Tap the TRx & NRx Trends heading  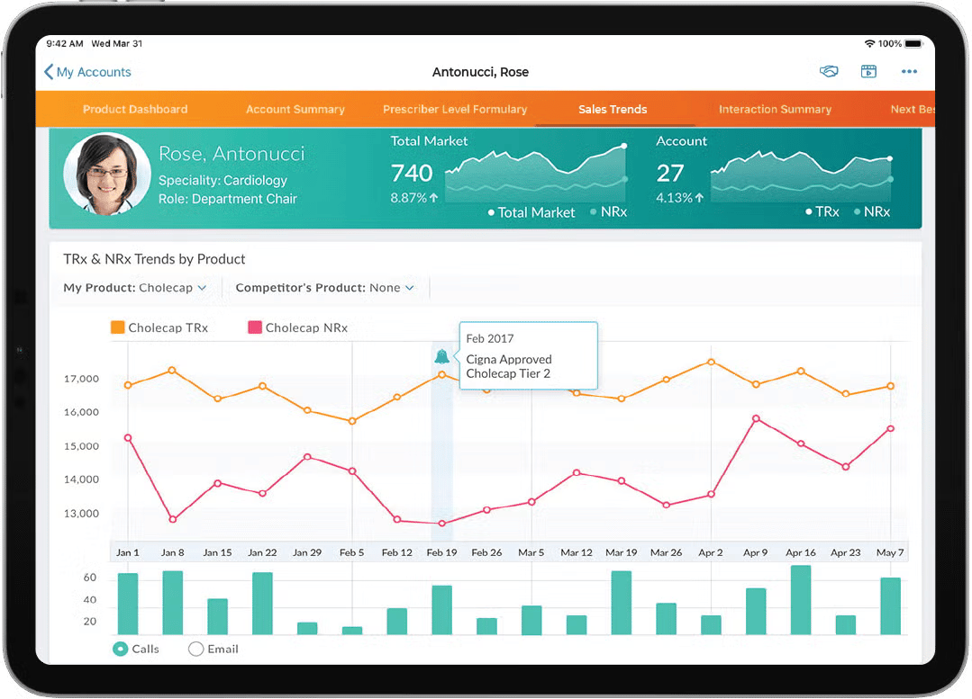point(154,259)
